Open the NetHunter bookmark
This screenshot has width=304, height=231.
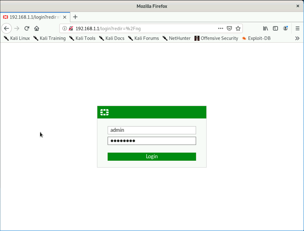[176, 38]
